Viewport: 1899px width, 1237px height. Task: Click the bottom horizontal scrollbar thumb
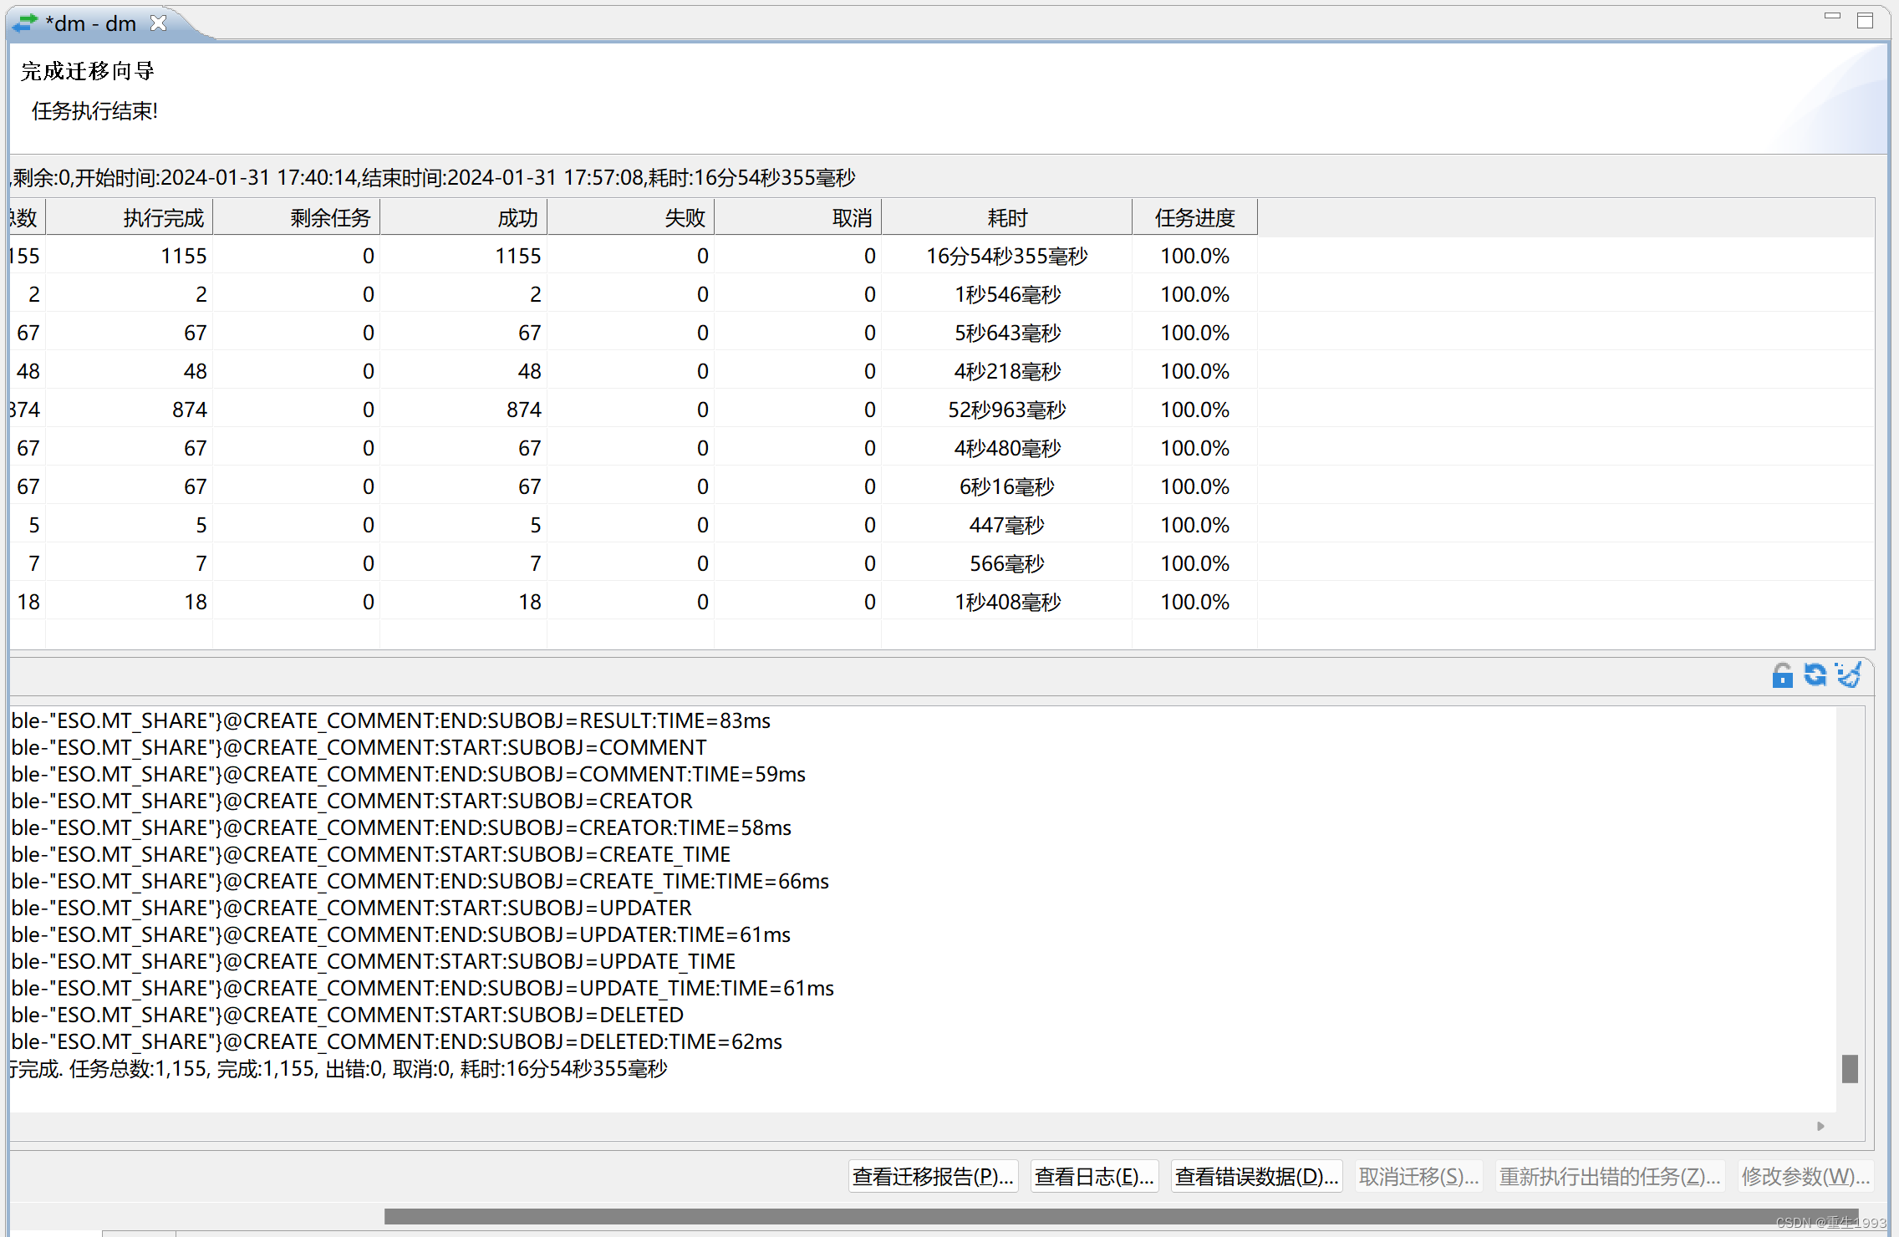coord(1120,1216)
